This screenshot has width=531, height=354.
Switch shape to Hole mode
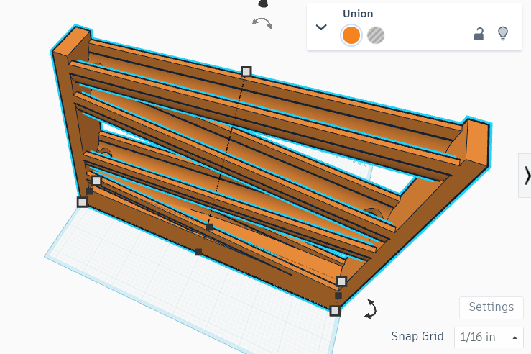(x=376, y=35)
